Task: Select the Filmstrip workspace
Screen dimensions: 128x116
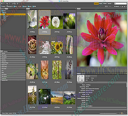Action: 101,4
